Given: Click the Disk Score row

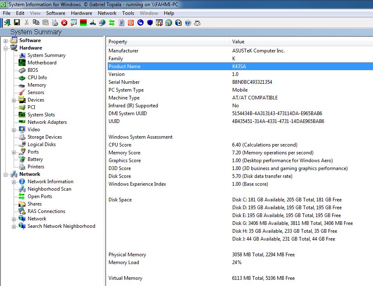Looking at the screenshot, I should point(240,176).
